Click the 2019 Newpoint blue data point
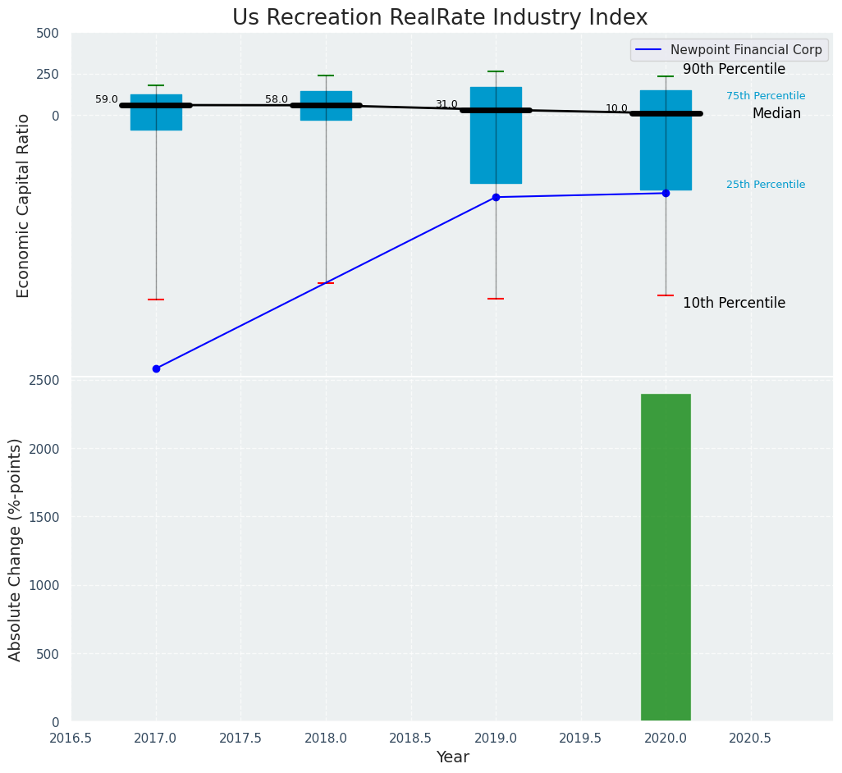This screenshot has width=842, height=773. (496, 197)
